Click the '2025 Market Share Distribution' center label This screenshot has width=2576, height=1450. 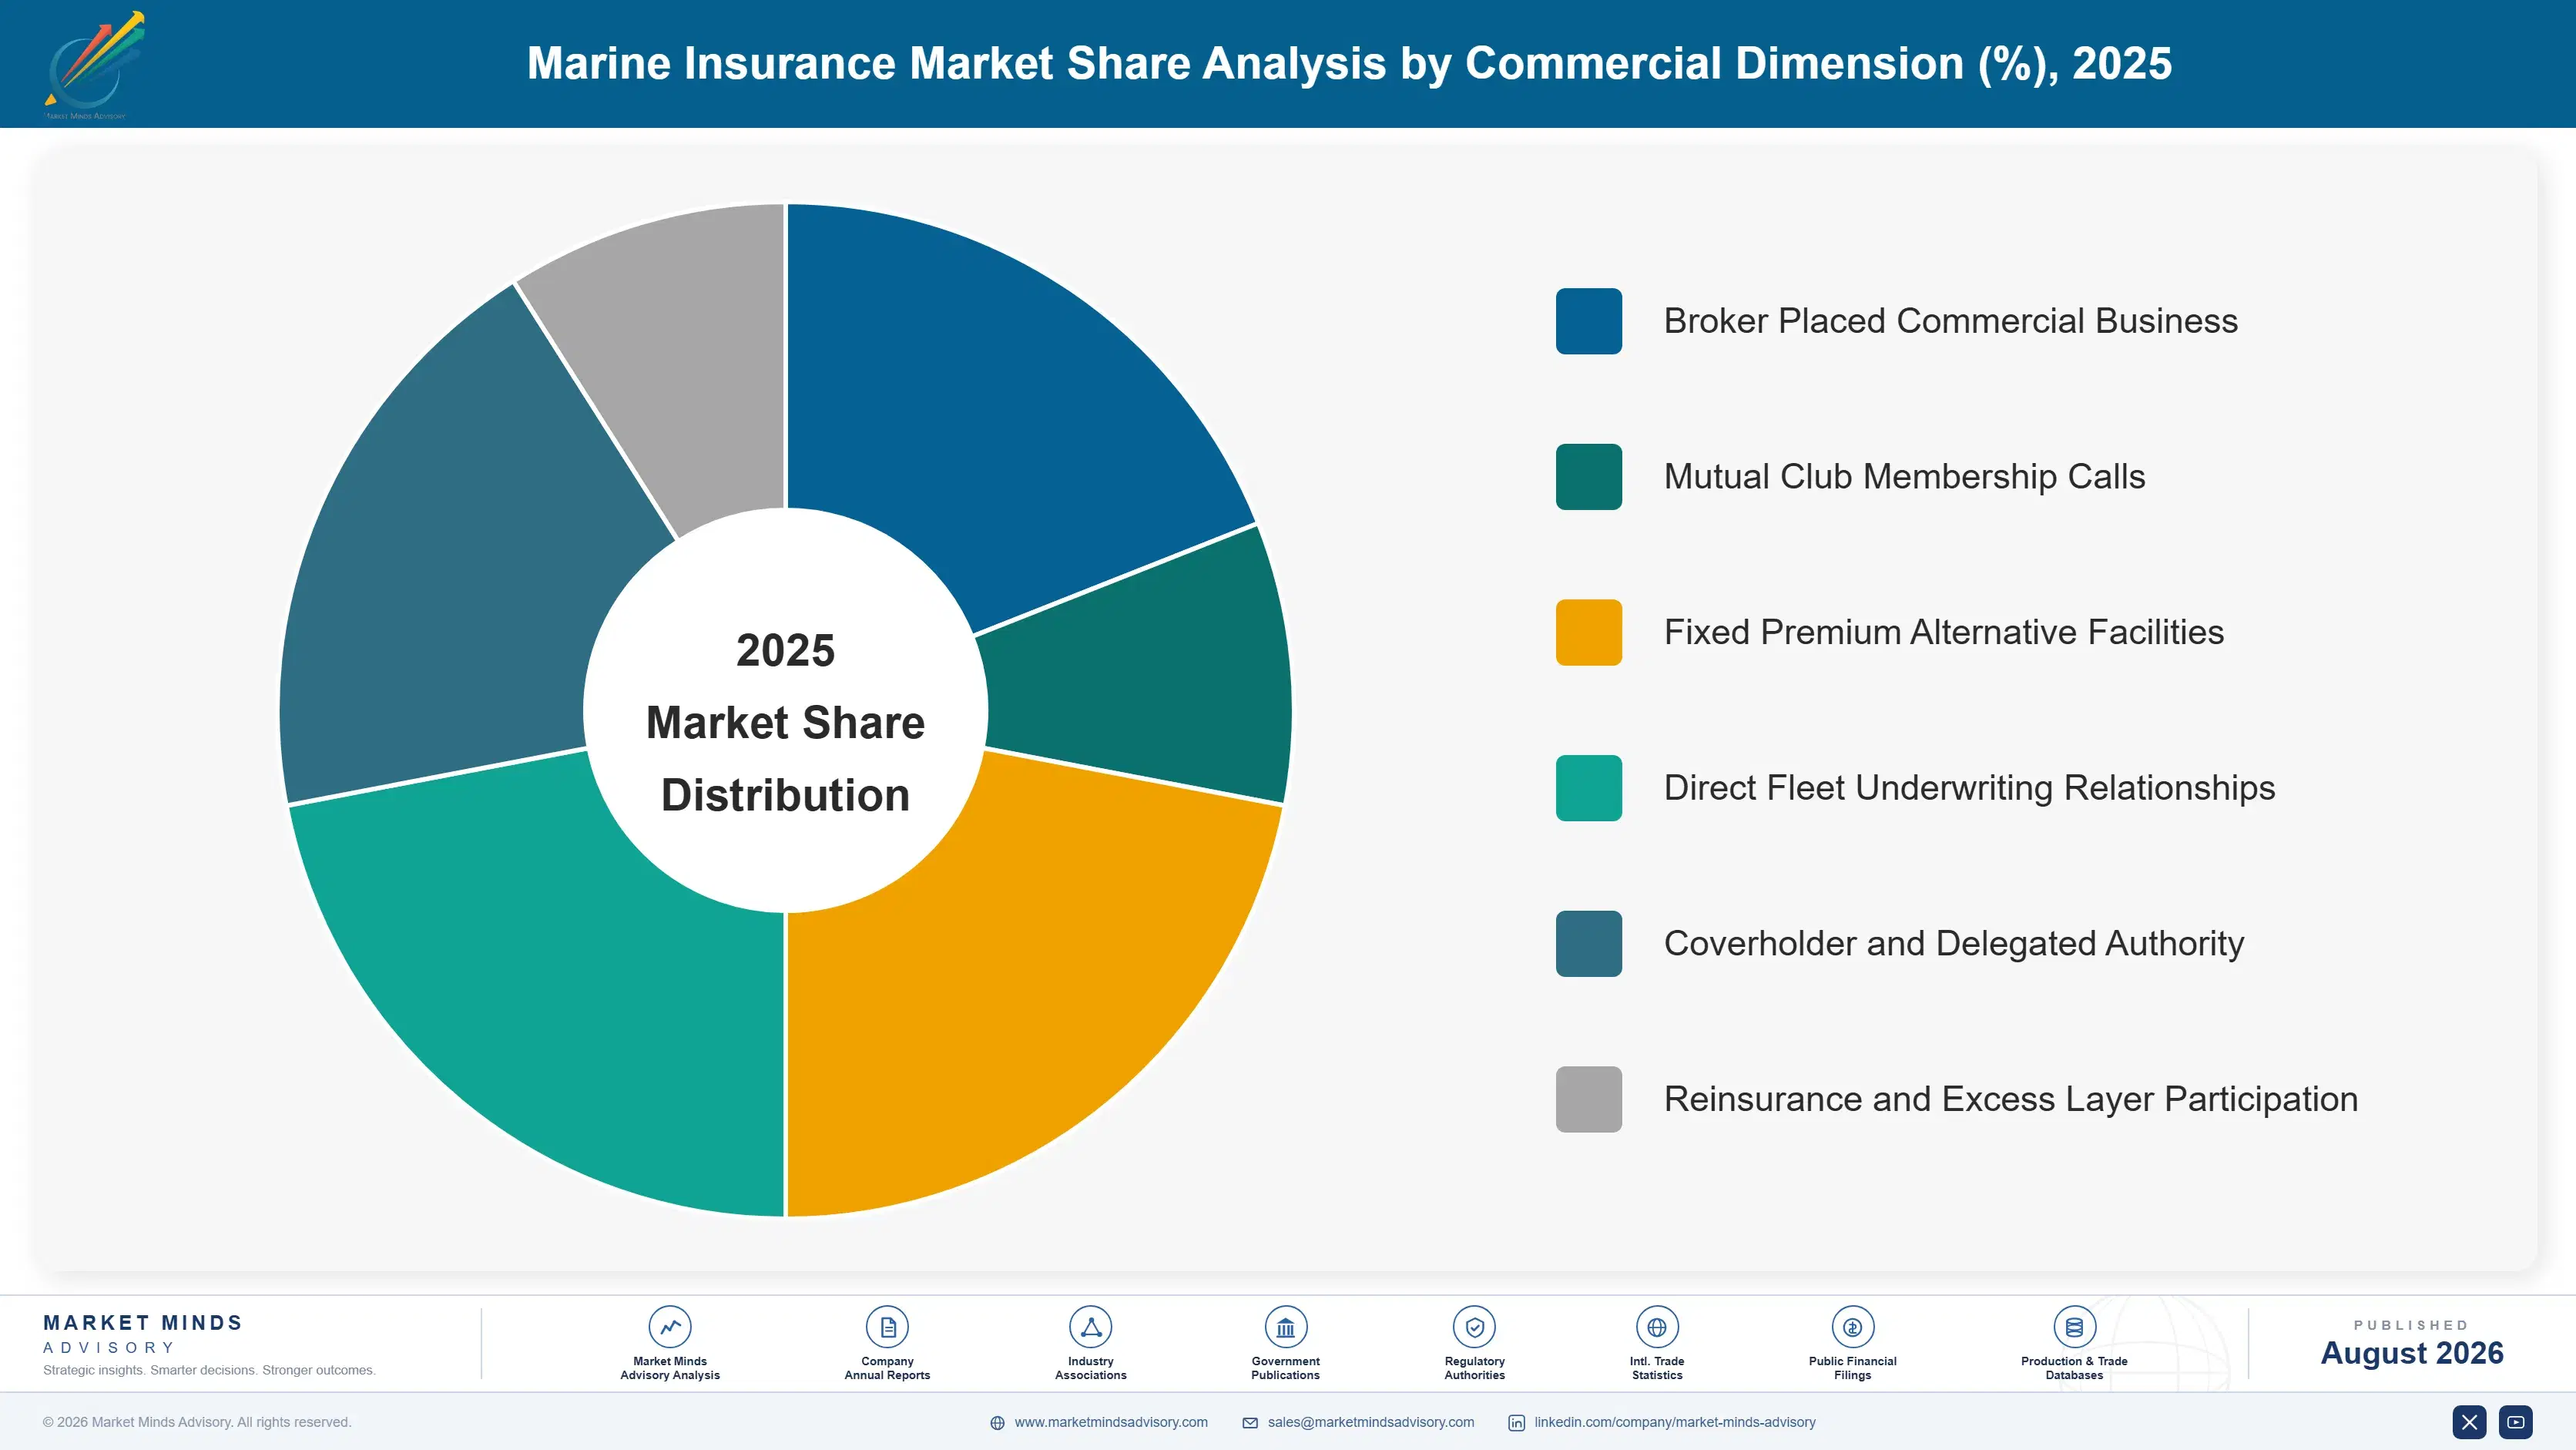tap(785, 722)
